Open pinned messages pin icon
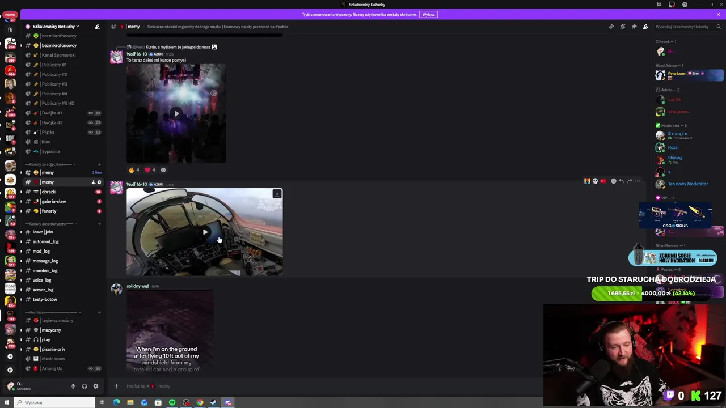The width and height of the screenshot is (726, 408). 634,27
